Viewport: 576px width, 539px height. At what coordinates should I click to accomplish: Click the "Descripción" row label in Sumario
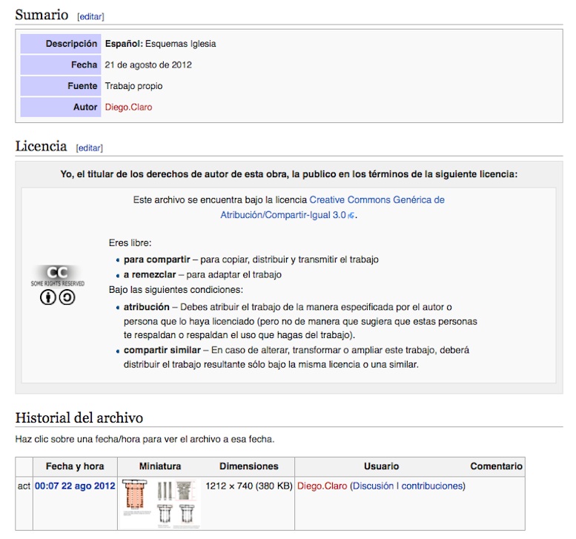(x=71, y=44)
